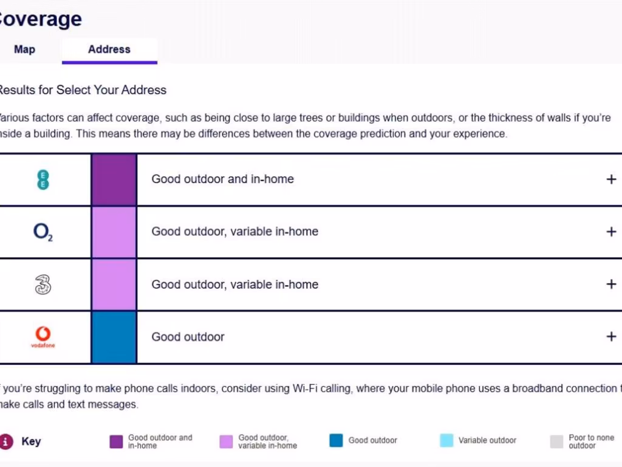Click the Key information icon
This screenshot has width=622, height=467.
pyautogui.click(x=6, y=441)
